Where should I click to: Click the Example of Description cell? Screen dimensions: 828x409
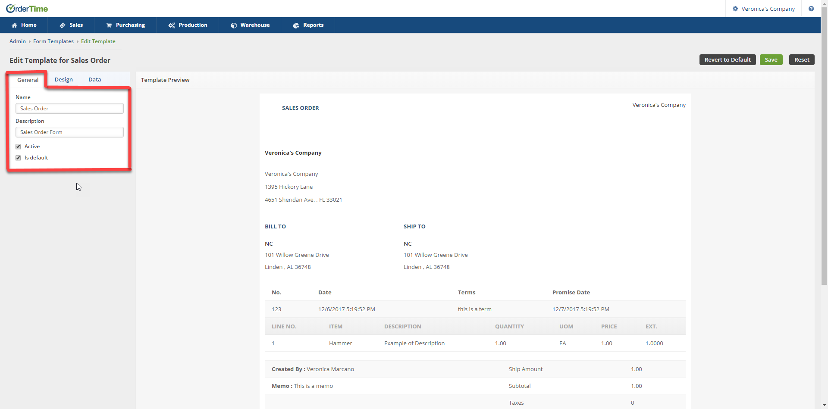(x=414, y=343)
